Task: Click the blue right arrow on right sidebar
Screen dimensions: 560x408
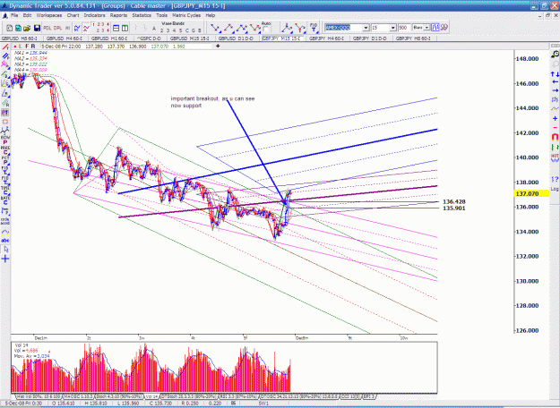Action: pyautogui.click(x=555, y=90)
